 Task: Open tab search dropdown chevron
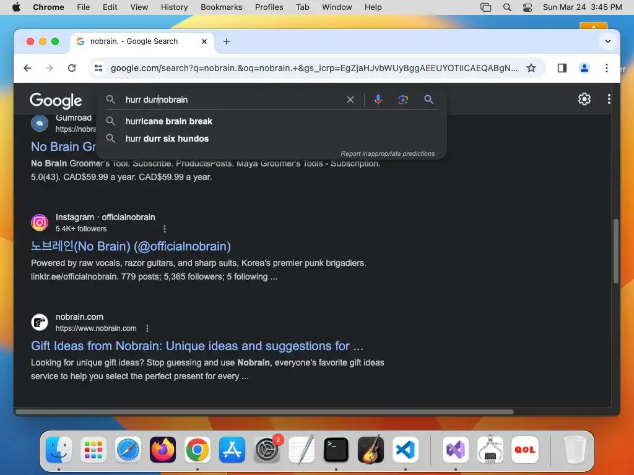[x=607, y=41]
